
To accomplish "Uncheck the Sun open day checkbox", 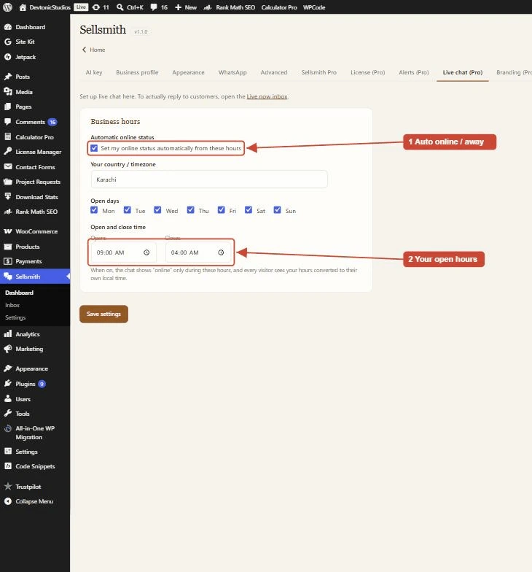I will pos(277,210).
